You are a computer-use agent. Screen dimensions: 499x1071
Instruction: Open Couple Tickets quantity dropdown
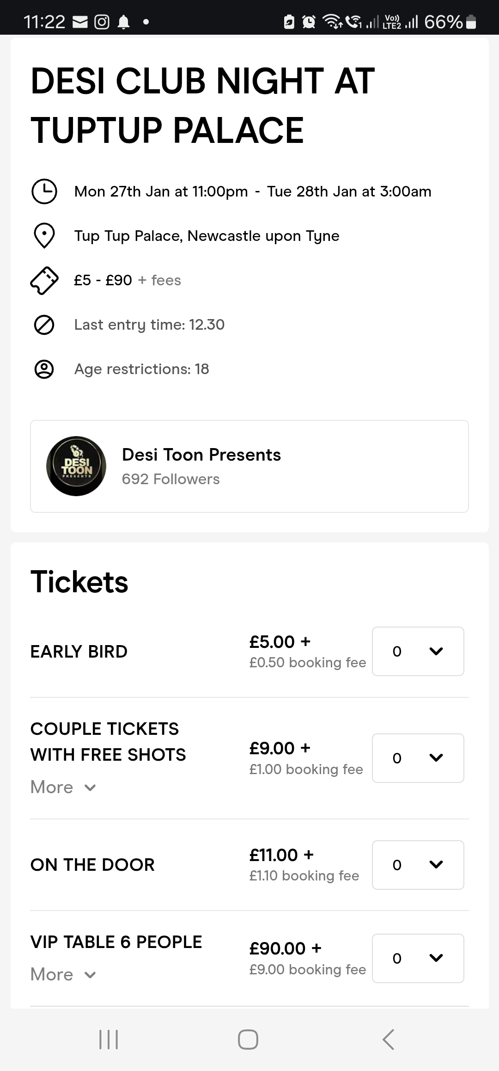(418, 758)
